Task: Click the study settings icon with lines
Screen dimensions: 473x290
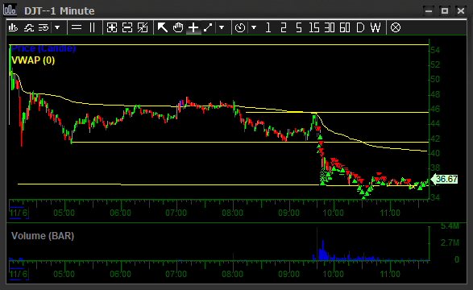Action: (44, 27)
